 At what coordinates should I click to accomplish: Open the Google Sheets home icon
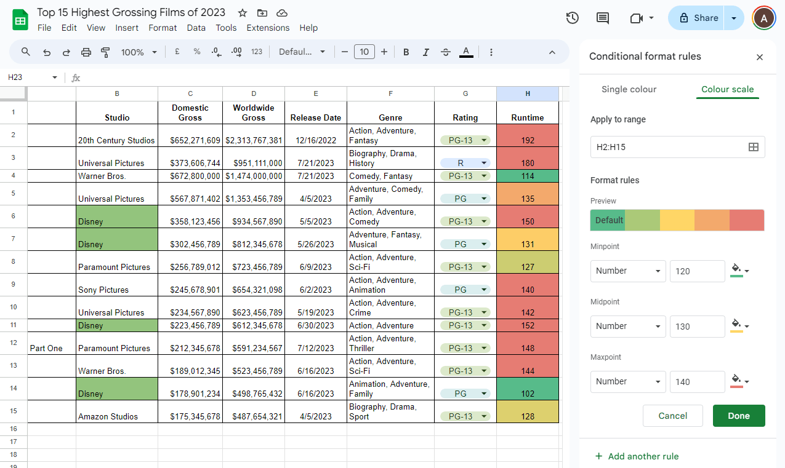pos(20,20)
